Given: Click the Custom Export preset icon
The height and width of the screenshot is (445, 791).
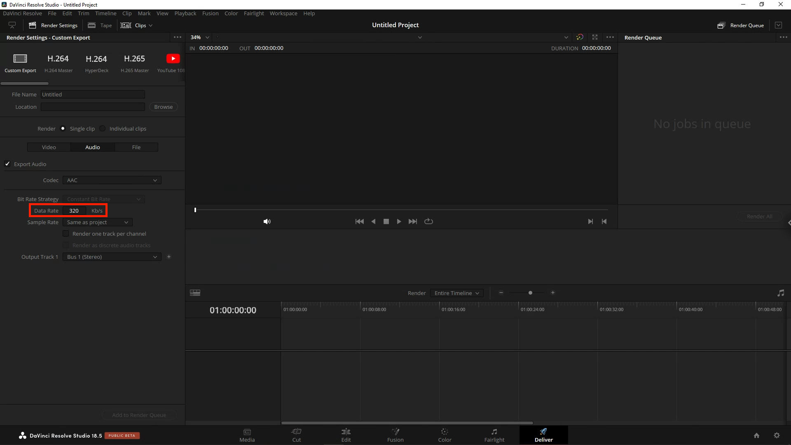Looking at the screenshot, I should pos(20,58).
